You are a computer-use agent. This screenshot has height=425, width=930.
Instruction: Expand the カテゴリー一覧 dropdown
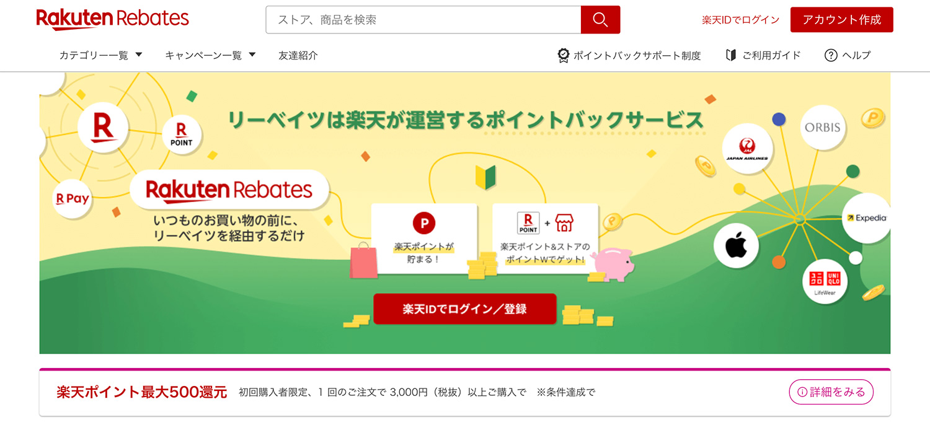click(x=100, y=55)
